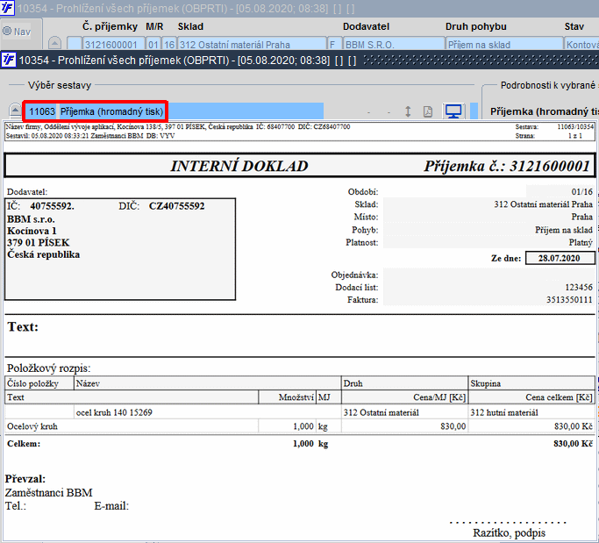Click the Druh pohybu column header

[475, 26]
